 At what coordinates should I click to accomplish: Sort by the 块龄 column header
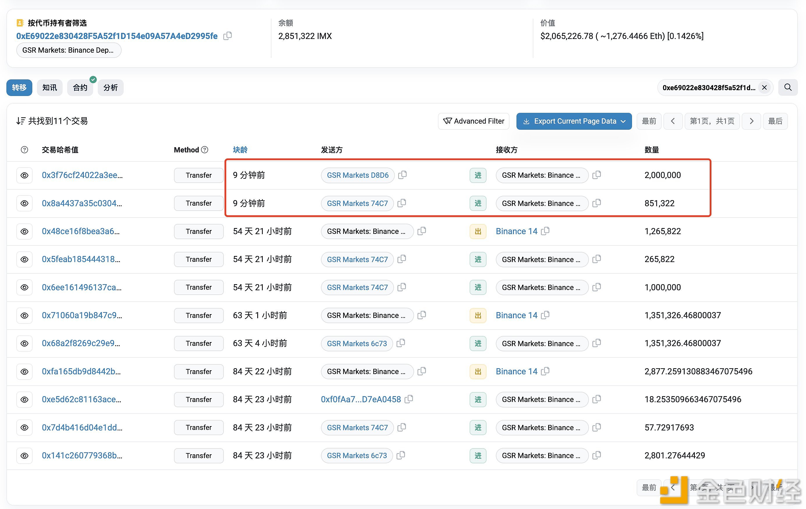pyautogui.click(x=240, y=150)
